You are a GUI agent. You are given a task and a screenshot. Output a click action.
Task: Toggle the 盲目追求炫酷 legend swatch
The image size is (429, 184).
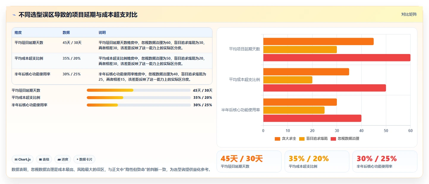click(302, 139)
